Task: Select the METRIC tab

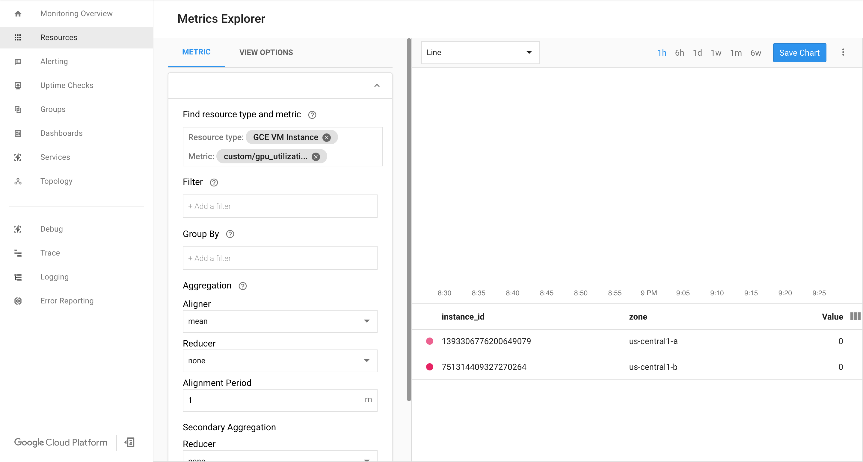Action: tap(196, 52)
